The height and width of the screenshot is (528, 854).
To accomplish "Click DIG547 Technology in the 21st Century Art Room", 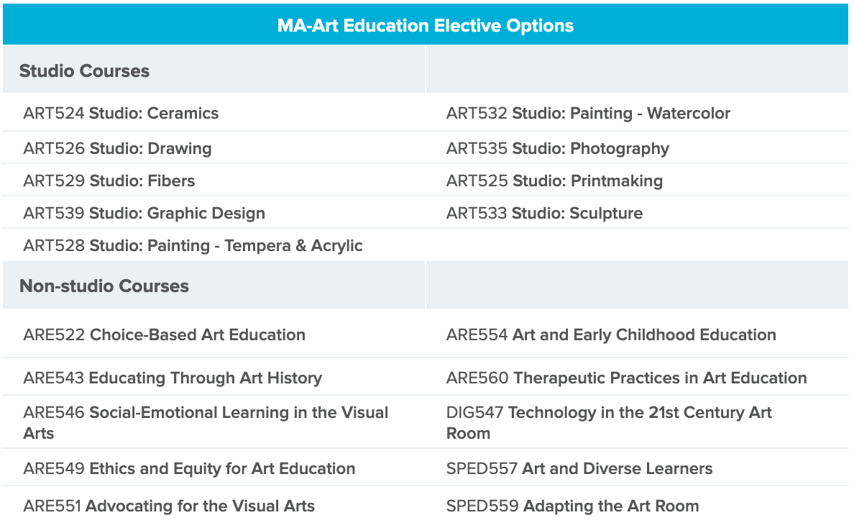I will pos(609,423).
